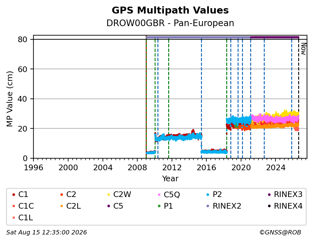Viewport: 313px width, 242px height.
Task: Click the C1C red cross legend marker
Action: click(x=14, y=206)
